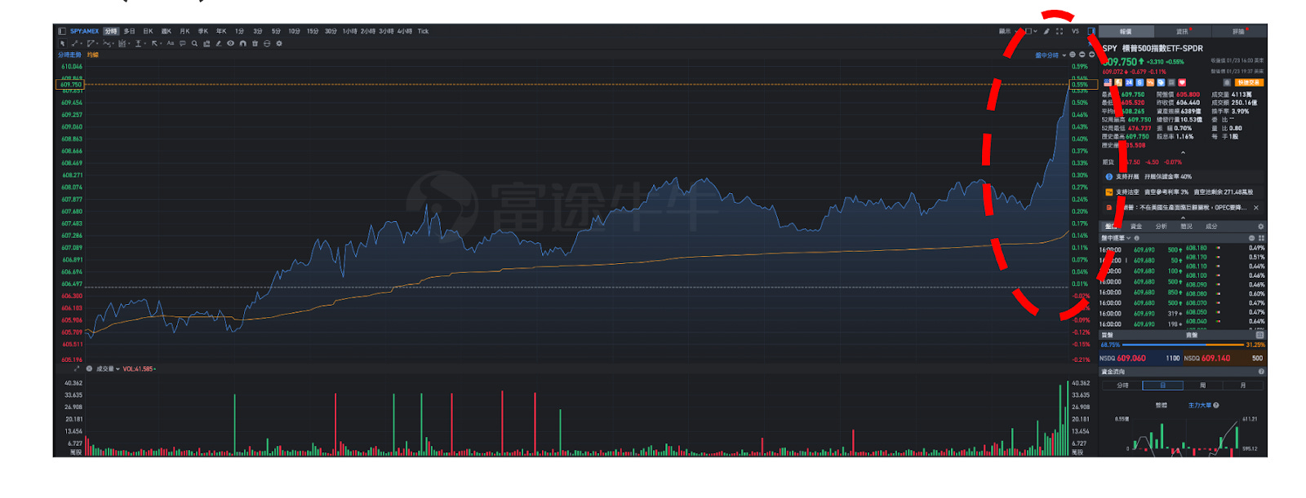1306x498 pixels.
Task: Activate the magnifier zoom tool
Action: pos(194,43)
